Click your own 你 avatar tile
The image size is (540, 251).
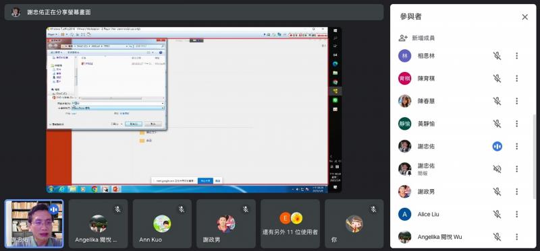pyautogui.click(x=354, y=224)
